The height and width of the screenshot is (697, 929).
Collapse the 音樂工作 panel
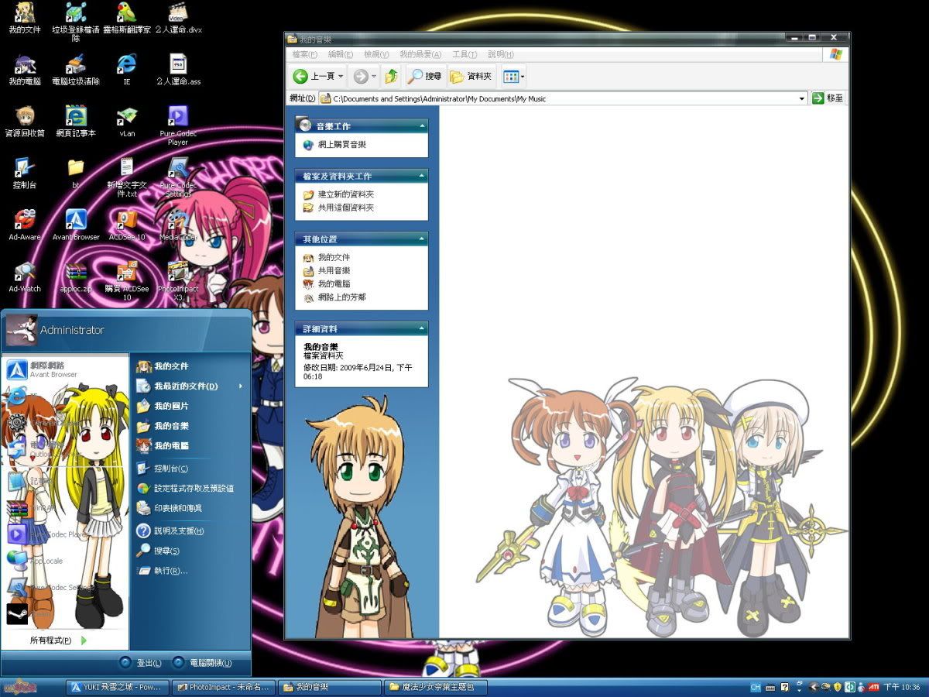tap(422, 125)
